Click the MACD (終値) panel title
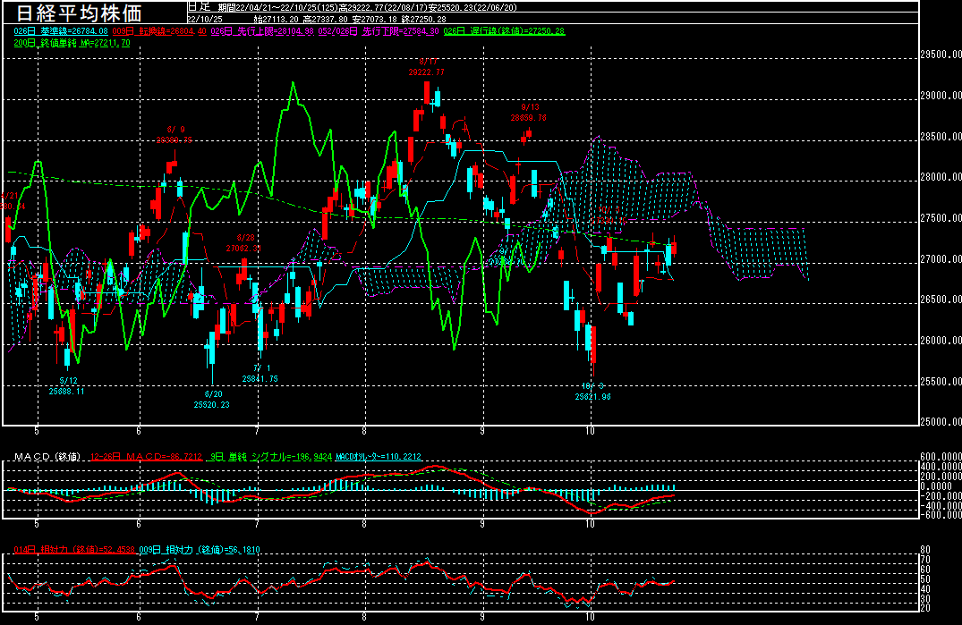962x625 pixels. coord(47,457)
